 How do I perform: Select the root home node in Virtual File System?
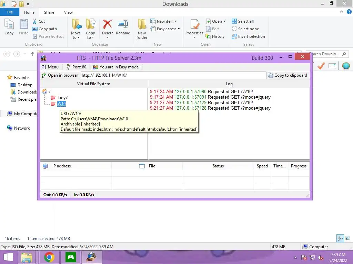[x=44, y=91]
